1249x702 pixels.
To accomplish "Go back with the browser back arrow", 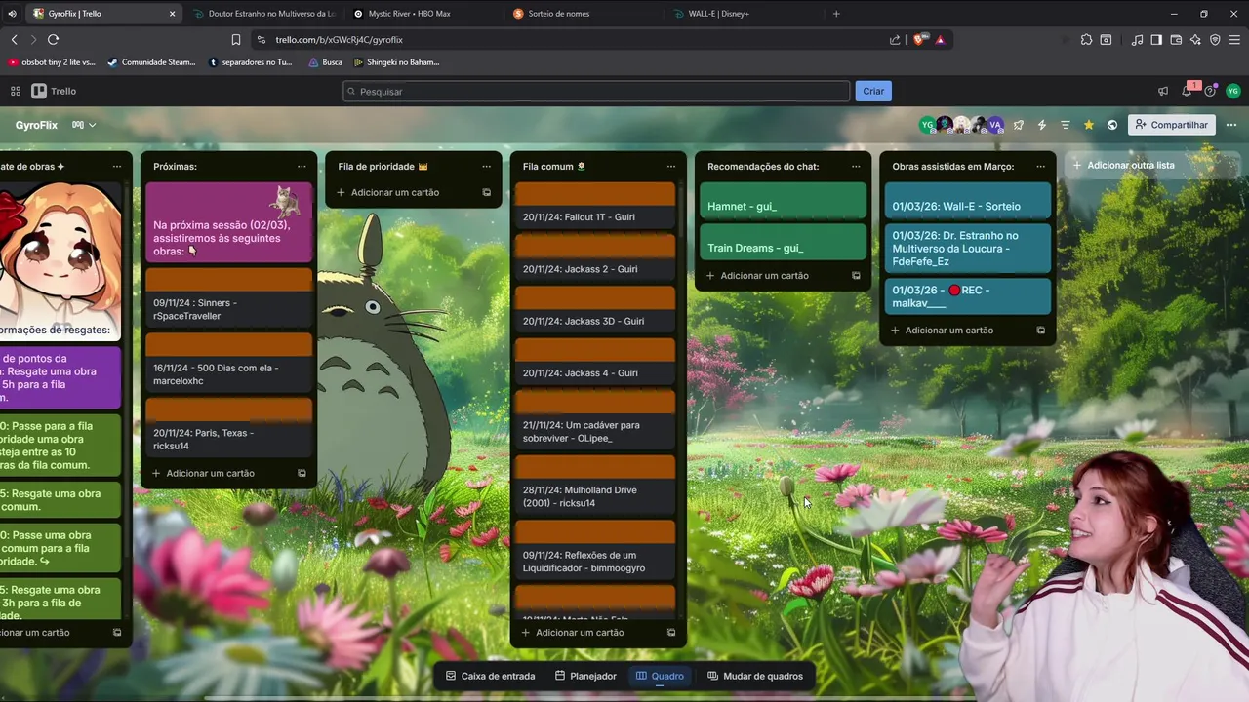I will click(x=14, y=40).
